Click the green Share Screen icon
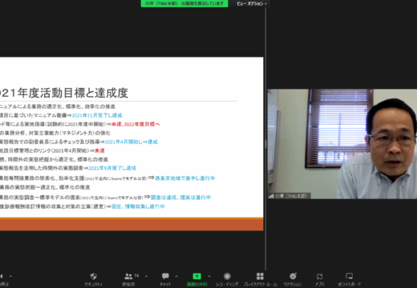The height and width of the screenshot is (288, 417). [x=197, y=276]
